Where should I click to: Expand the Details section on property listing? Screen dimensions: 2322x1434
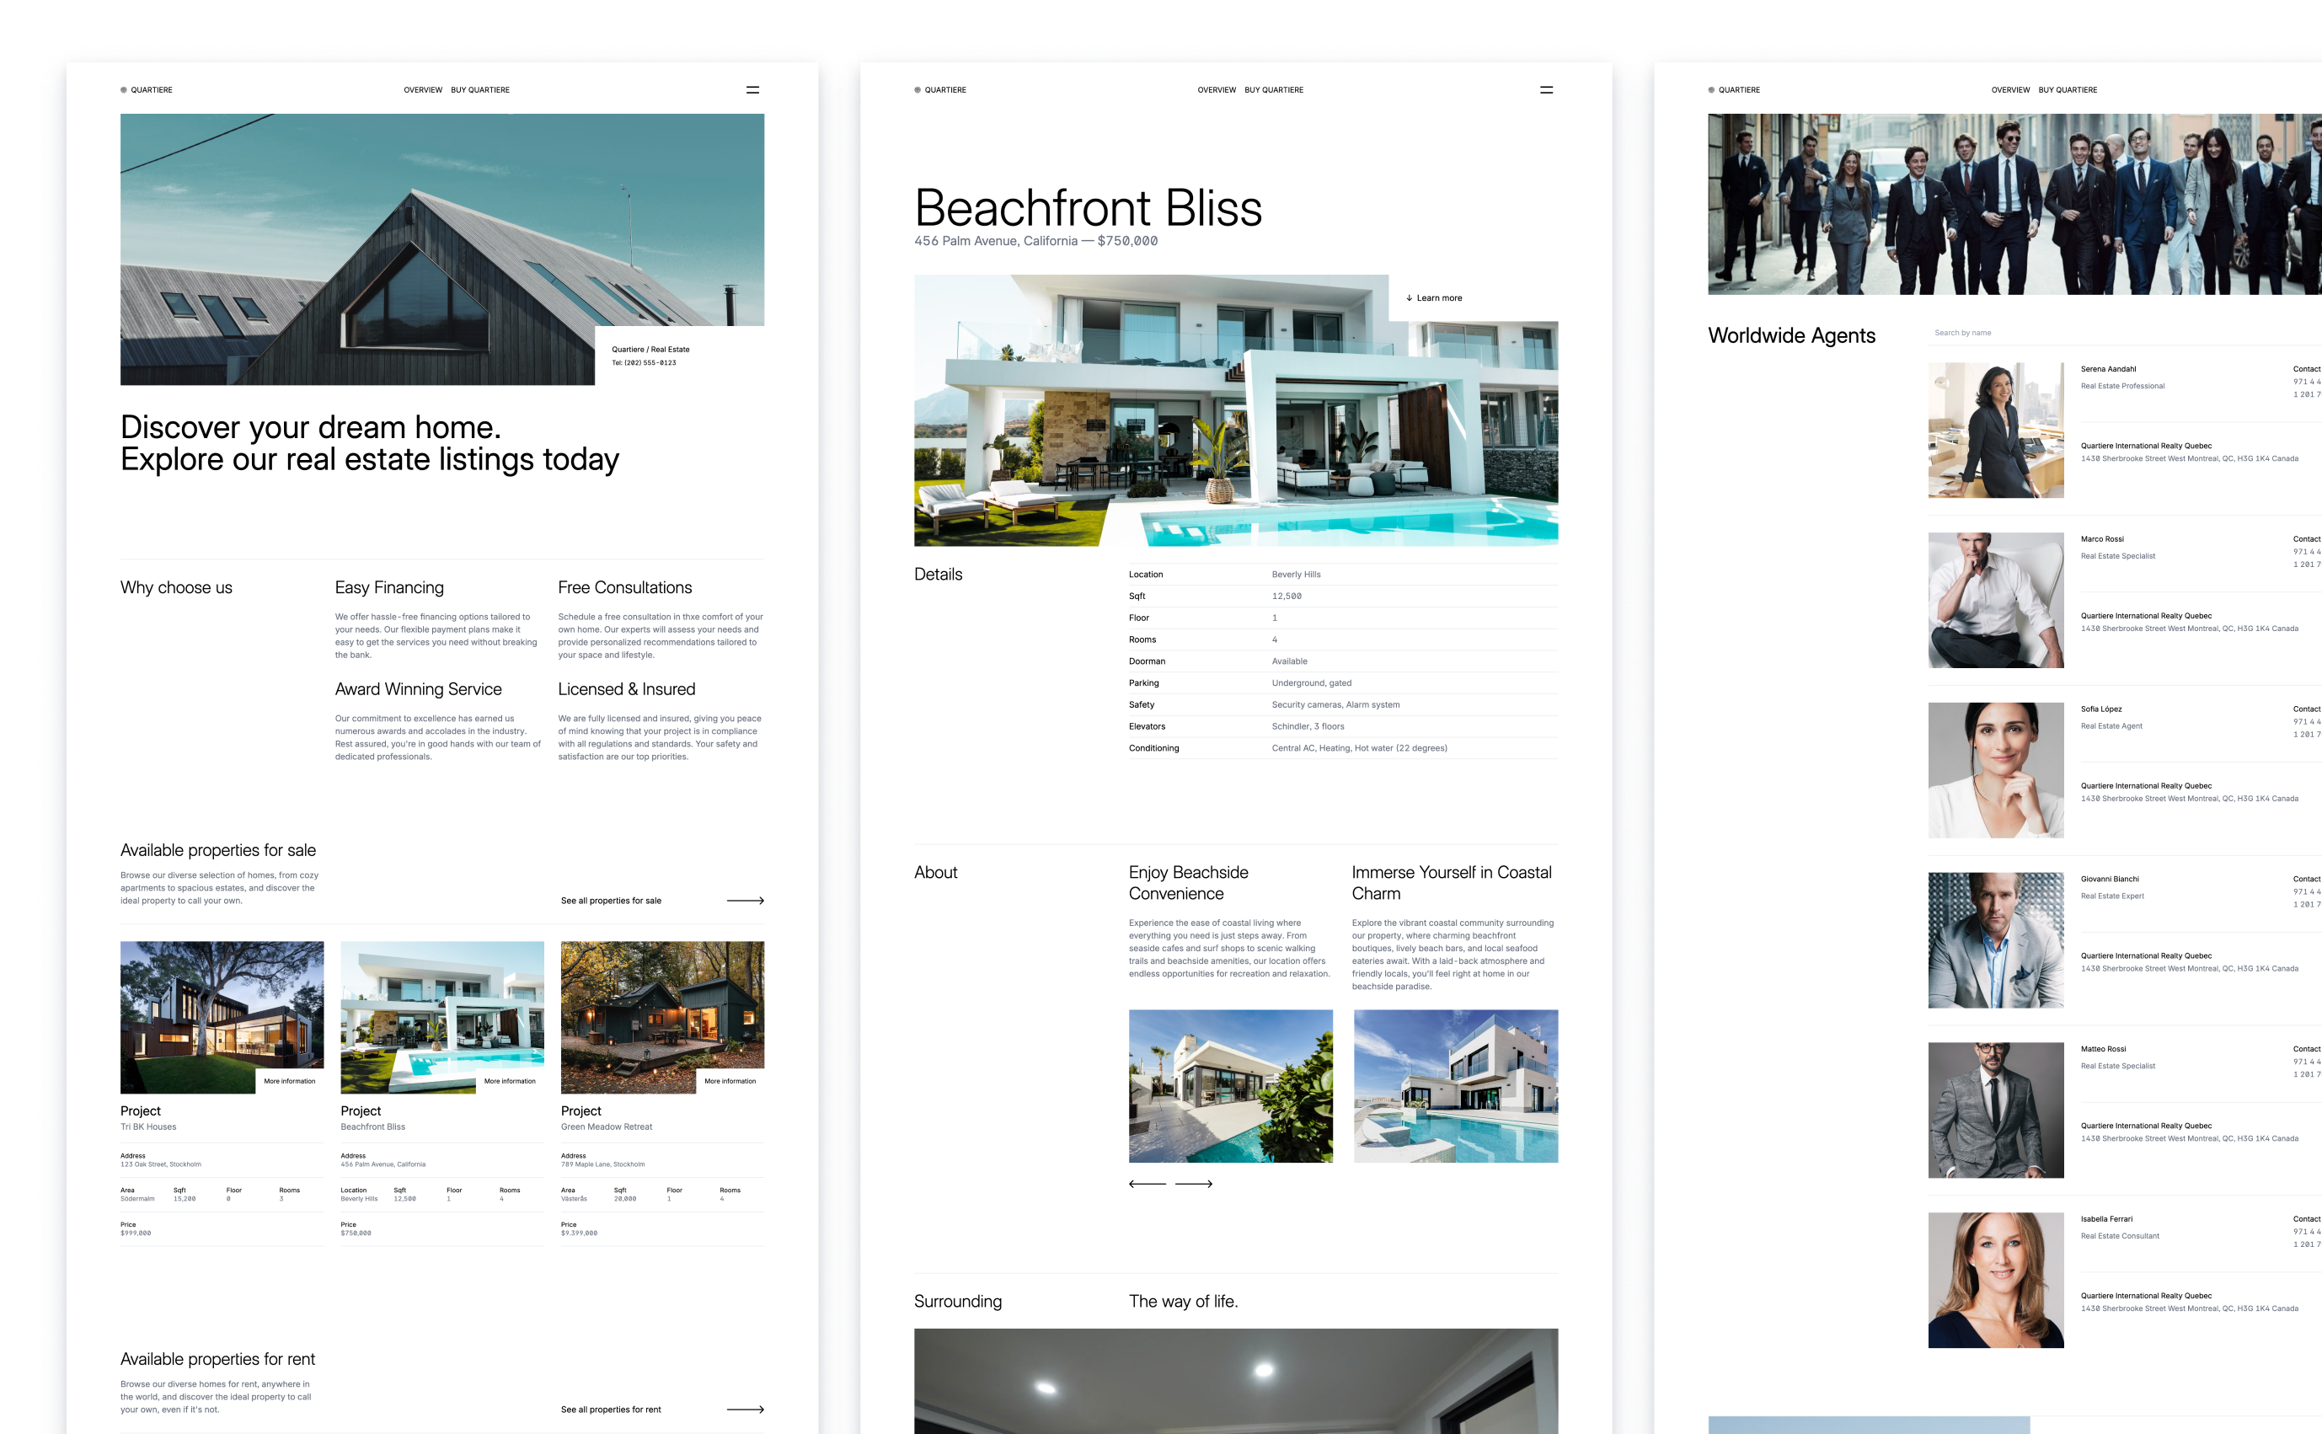[x=939, y=574]
